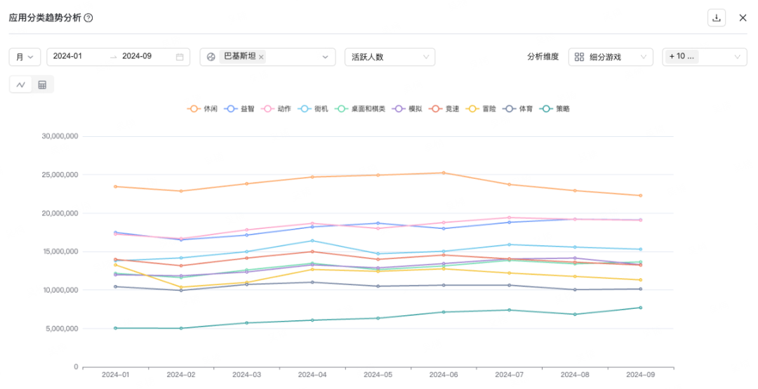This screenshot has height=389, width=758.
Task: Expand the + 10 ... categories dropdown
Action: [704, 57]
